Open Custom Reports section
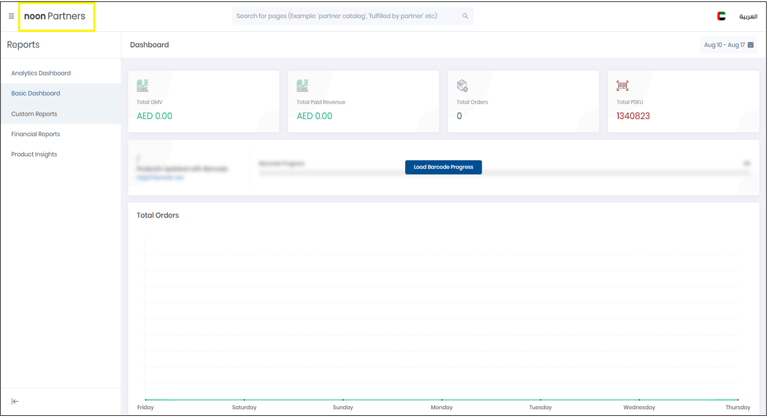 pos(34,114)
